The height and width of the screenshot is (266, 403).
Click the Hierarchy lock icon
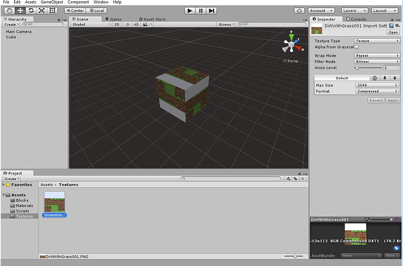pyautogui.click(x=58, y=19)
